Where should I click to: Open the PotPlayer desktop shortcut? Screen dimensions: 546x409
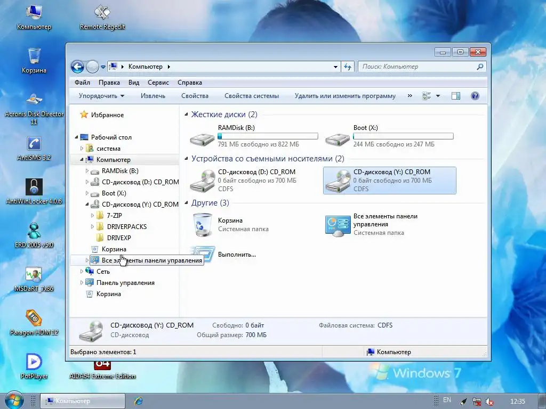pos(34,366)
